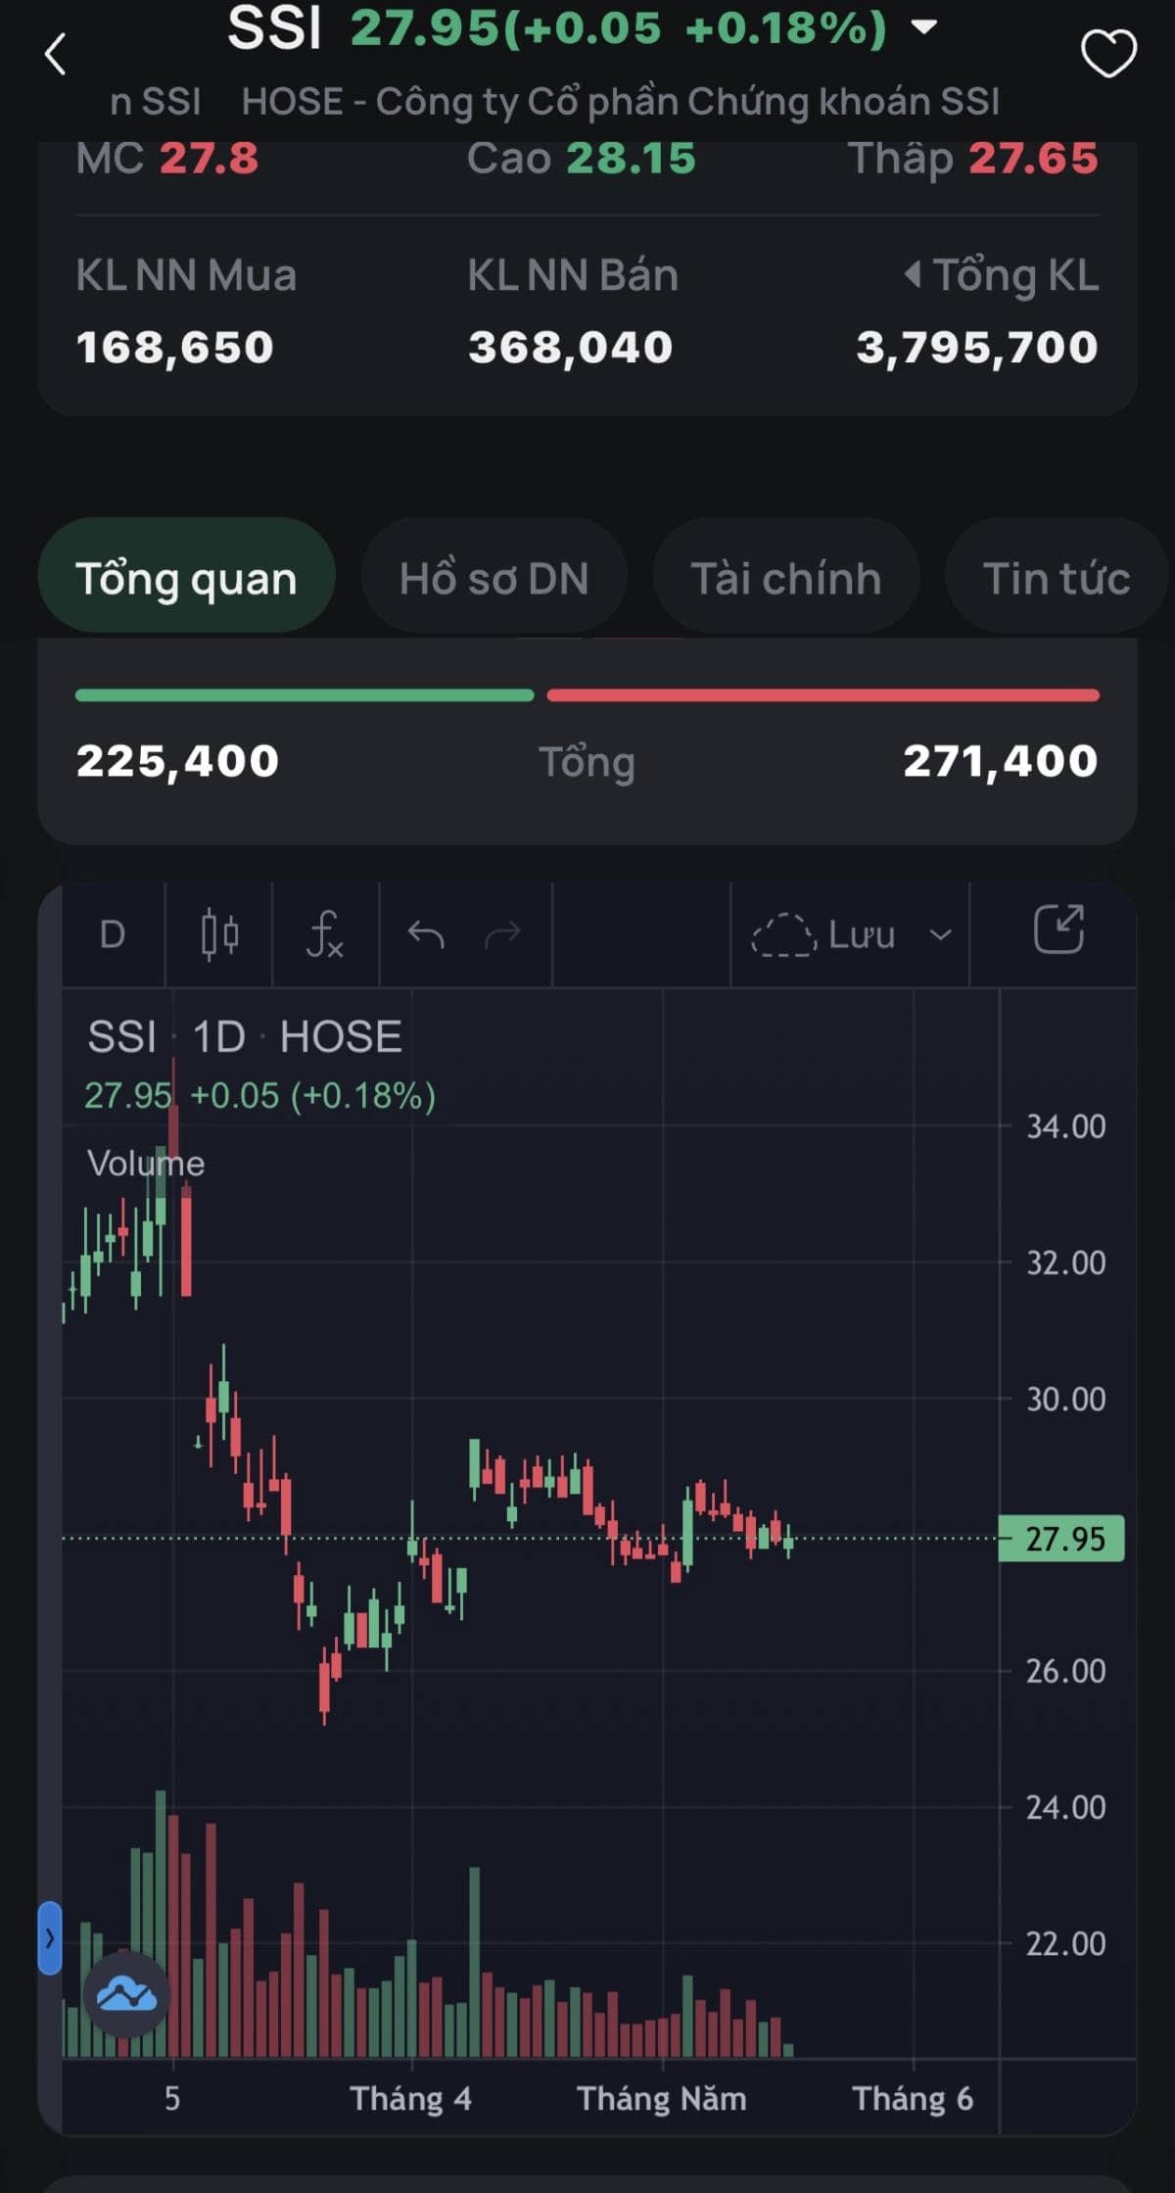Click the 27.95 current price tag on the axis
Screen dimensions: 1175x2193
[1061, 1538]
